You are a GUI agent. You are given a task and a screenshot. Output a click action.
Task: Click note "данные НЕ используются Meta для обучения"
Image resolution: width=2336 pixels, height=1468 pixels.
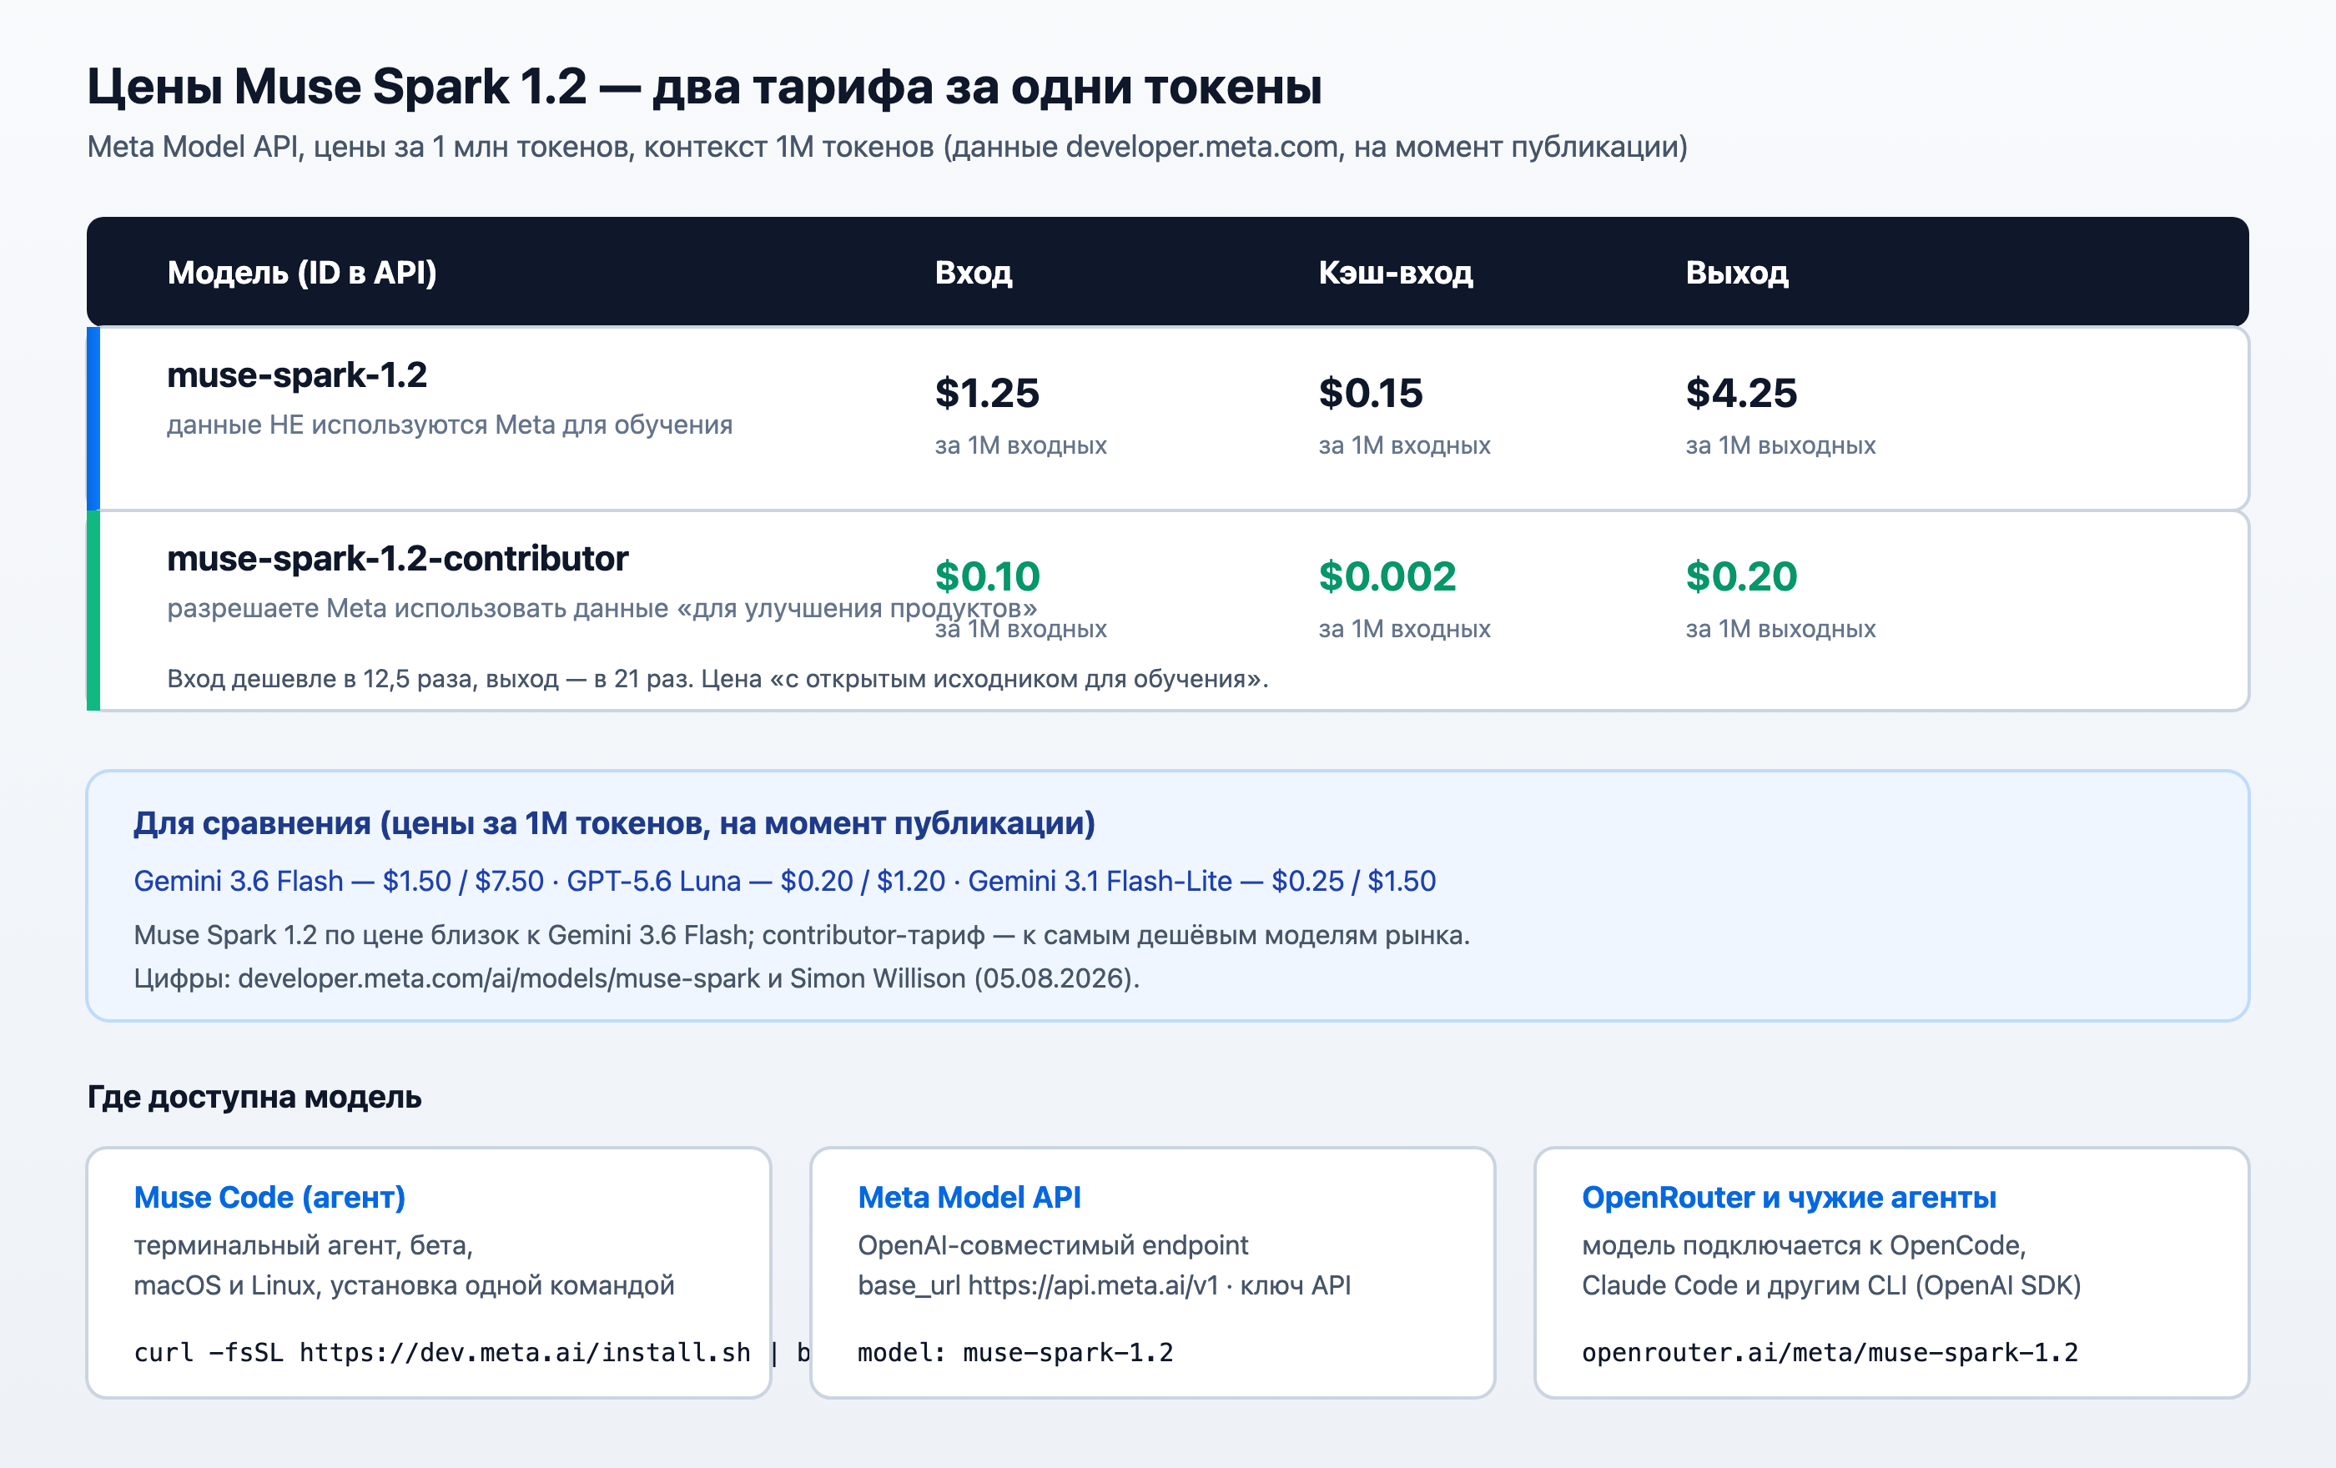(449, 425)
